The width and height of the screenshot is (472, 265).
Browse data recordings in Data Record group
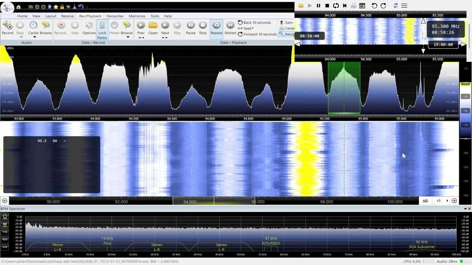[126, 28]
